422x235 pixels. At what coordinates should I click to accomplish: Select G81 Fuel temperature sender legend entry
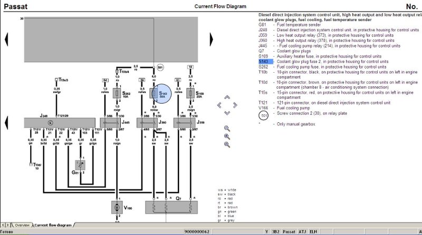pyautogui.click(x=290, y=25)
